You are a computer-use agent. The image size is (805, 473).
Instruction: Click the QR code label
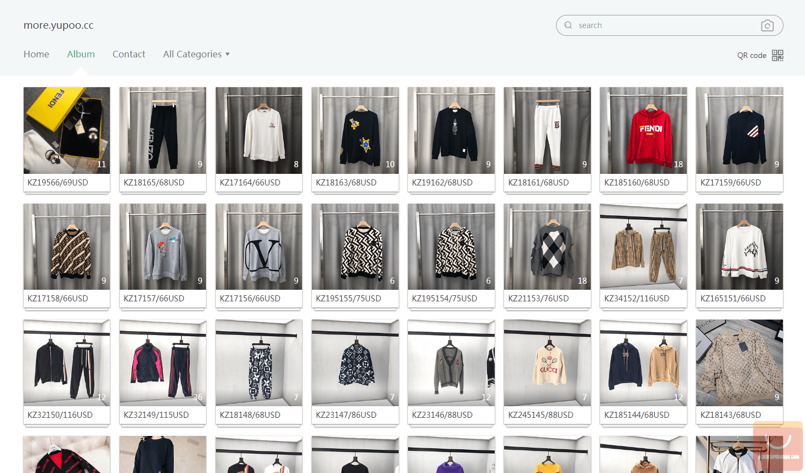(x=751, y=55)
